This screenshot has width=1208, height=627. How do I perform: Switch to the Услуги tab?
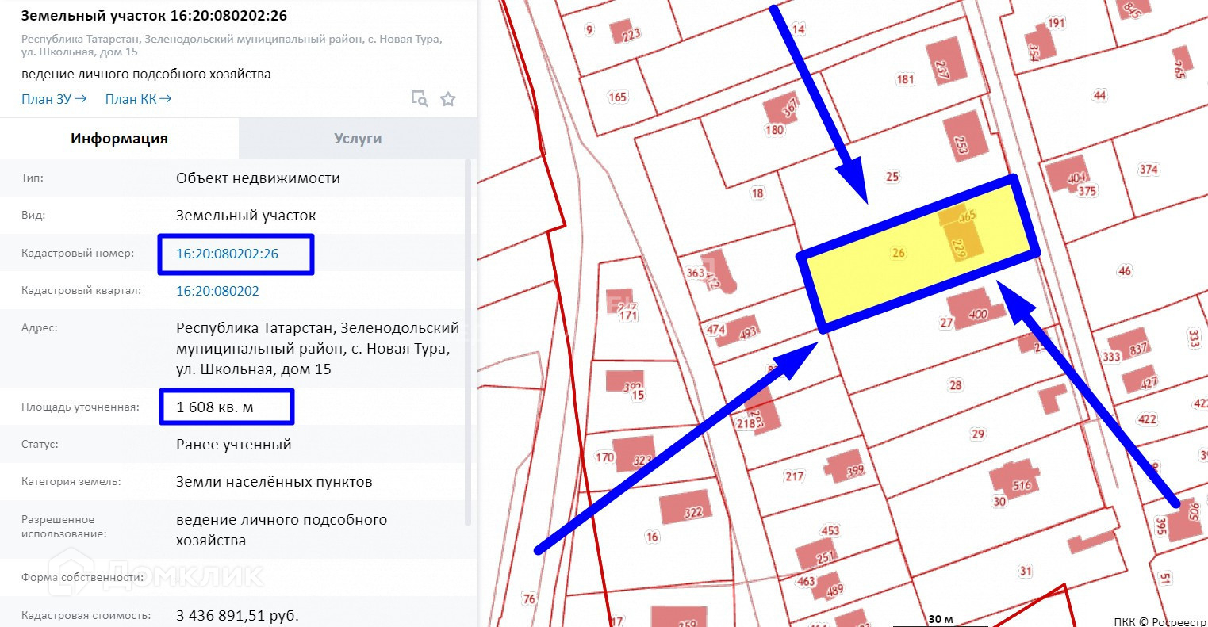[358, 139]
